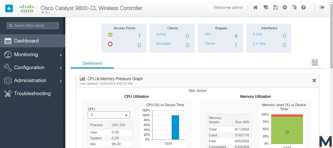333x148 pixels.
Task: Click the Configuration wrench icon
Action: click(x=8, y=67)
